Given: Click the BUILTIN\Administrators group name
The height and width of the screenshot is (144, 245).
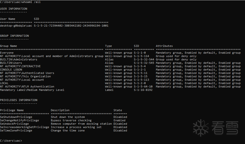Looking at the screenshot, I should 19,59.
